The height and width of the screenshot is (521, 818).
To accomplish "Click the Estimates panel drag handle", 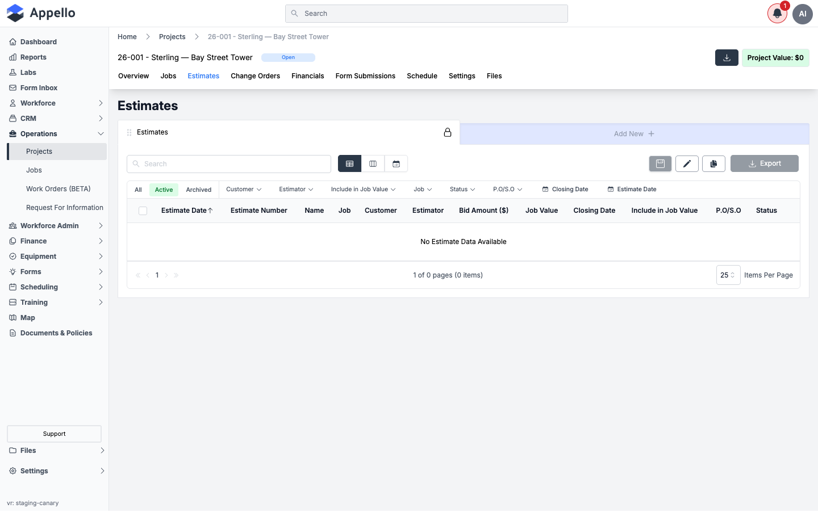I will click(129, 132).
